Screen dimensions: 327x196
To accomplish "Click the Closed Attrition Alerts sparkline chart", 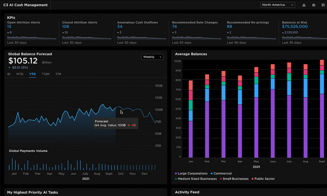I will [x=87, y=38].
